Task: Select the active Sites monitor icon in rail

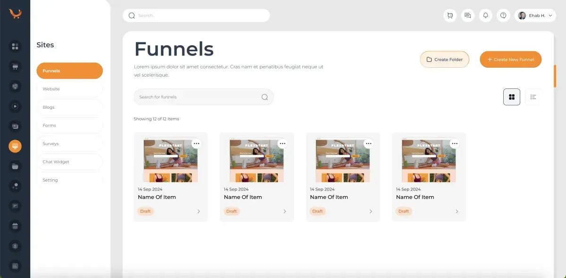Action: pyautogui.click(x=15, y=146)
